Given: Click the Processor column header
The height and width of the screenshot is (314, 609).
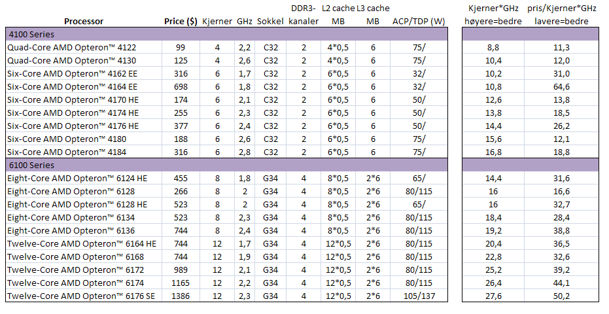Looking at the screenshot, I should coord(84,21).
